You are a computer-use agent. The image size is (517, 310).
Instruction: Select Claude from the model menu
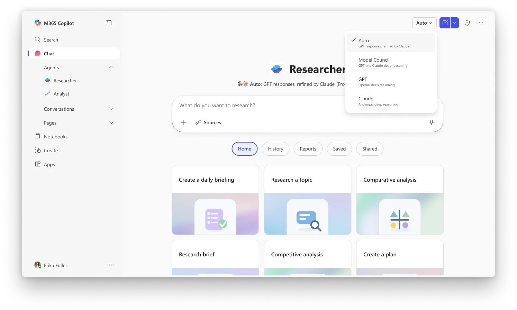pos(365,101)
